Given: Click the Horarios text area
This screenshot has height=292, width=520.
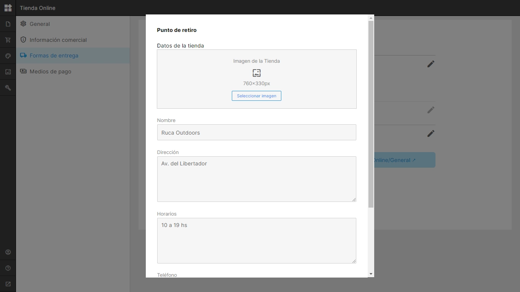Looking at the screenshot, I should tap(257, 241).
